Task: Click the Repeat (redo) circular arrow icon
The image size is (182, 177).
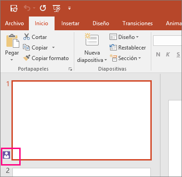Action: tap(43, 8)
